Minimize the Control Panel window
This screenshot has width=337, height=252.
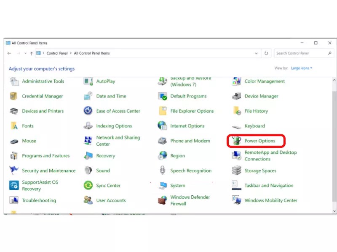302,43
